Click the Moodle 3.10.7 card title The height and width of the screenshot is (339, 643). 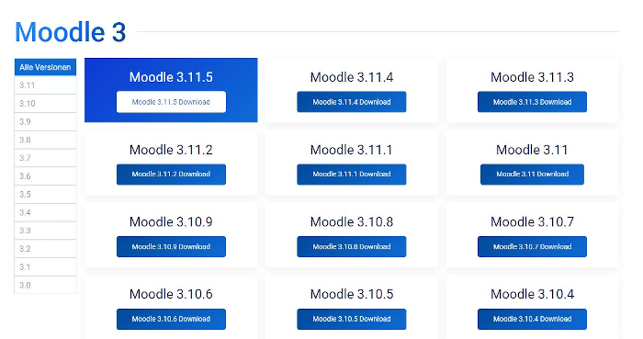[x=532, y=221]
